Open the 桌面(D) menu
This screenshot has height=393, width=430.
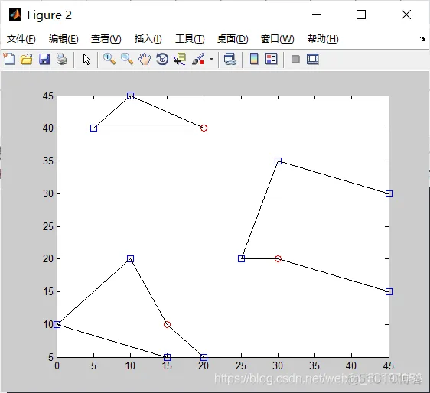[233, 39]
